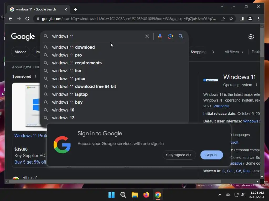The height and width of the screenshot is (201, 269).
Task: Select suggestion windows 10
Action: pos(114,110)
